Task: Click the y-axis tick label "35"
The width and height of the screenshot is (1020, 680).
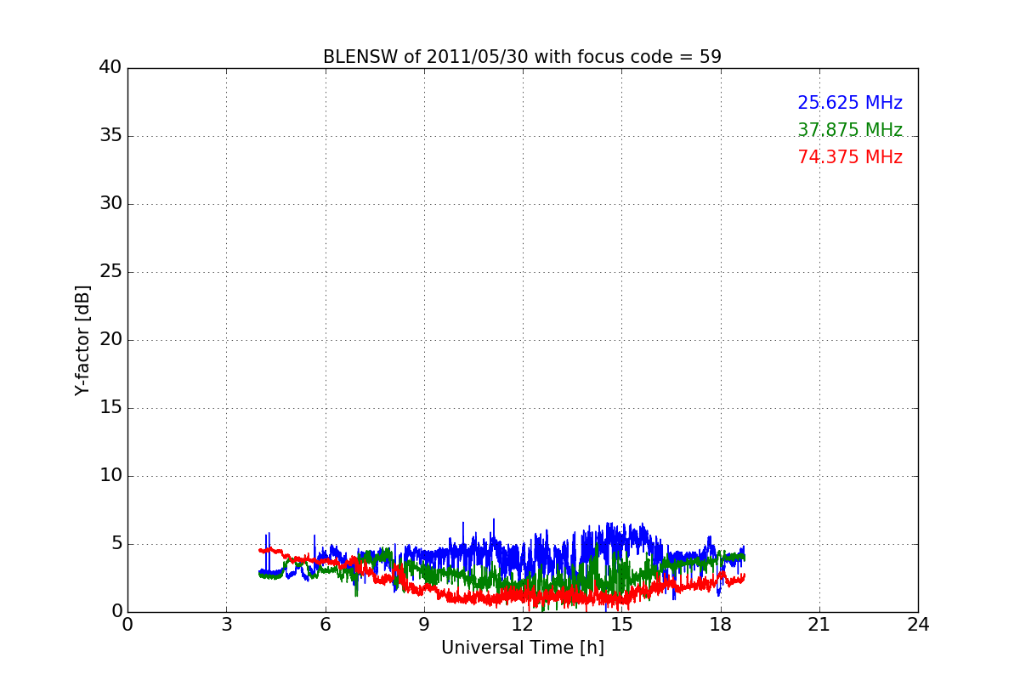Action: click(110, 136)
